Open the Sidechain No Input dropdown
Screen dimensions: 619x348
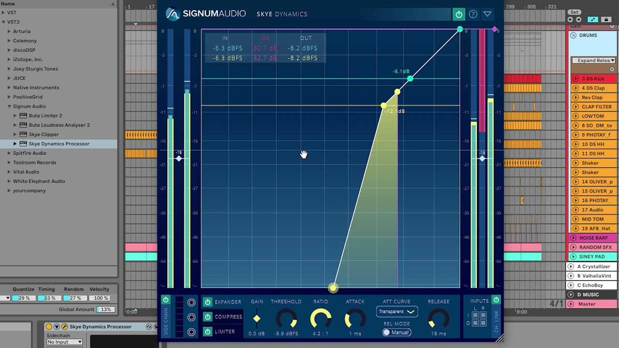click(x=64, y=342)
